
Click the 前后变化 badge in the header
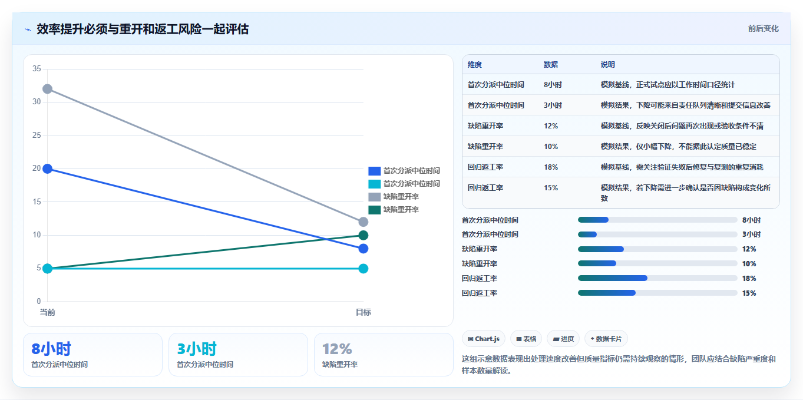pyautogui.click(x=763, y=28)
